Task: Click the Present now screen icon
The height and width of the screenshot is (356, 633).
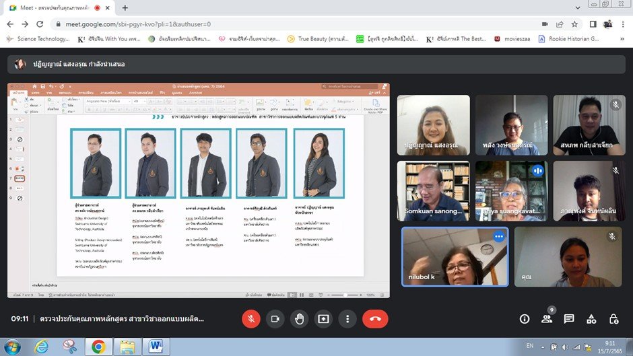Action: click(x=323, y=319)
